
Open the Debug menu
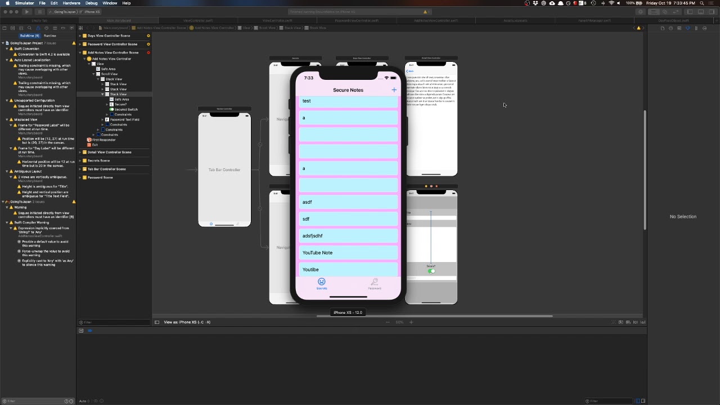tap(91, 3)
